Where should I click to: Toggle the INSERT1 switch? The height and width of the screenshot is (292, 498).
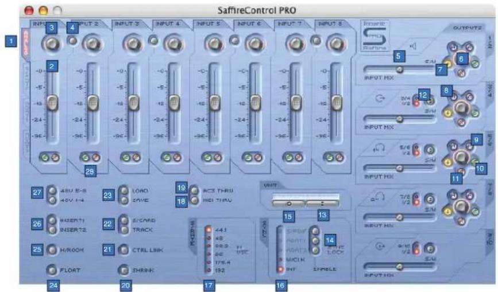click(x=52, y=220)
